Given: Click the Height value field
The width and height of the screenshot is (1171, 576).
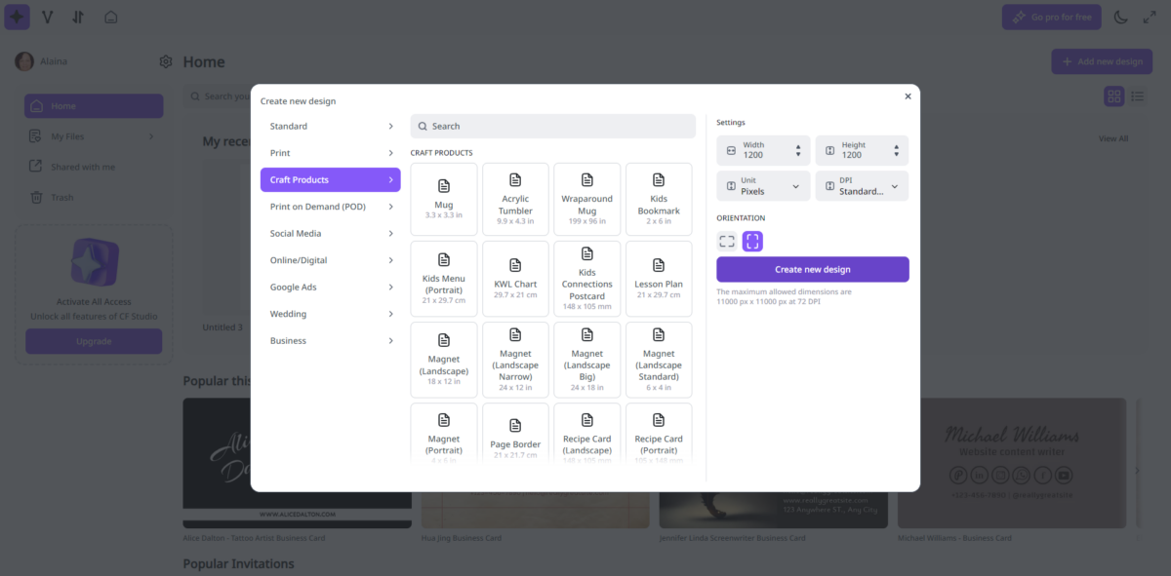Looking at the screenshot, I should click(862, 150).
